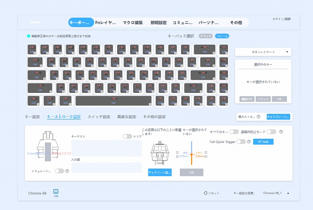
Task: Toggle the キーテスト switch
Action: (127, 136)
